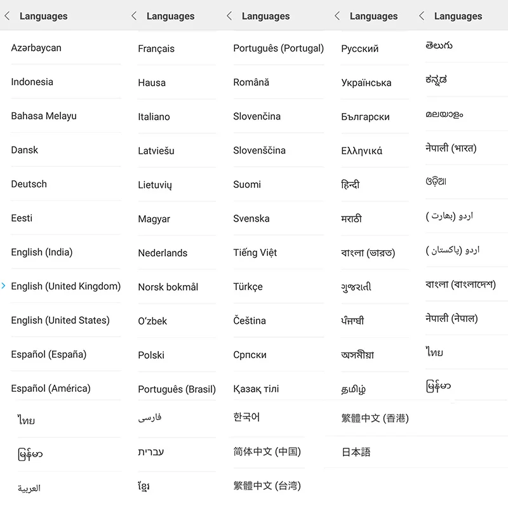This screenshot has width=508, height=508.
Task: Click the selection marker beside English (United Kingdom)
Action: click(x=4, y=286)
